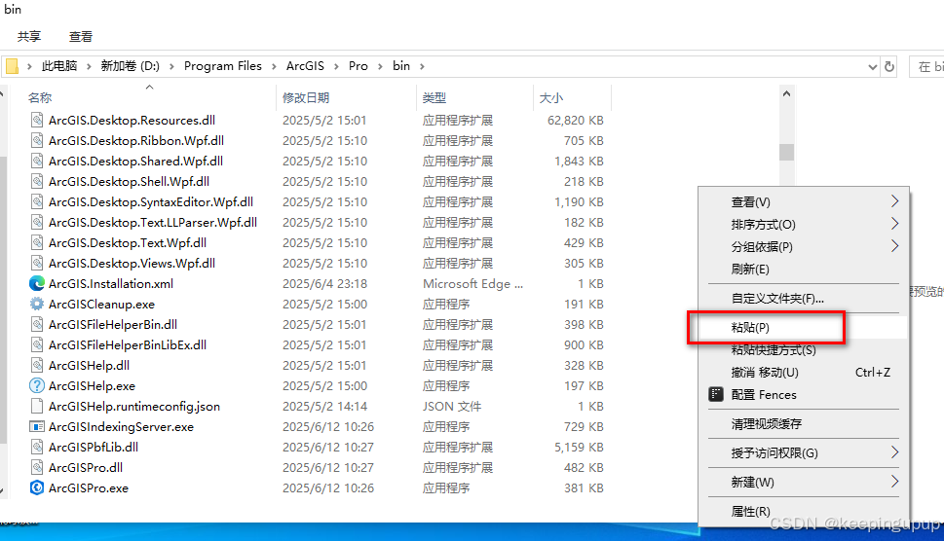Expand the chevron after Pro breadcrumb

point(380,66)
